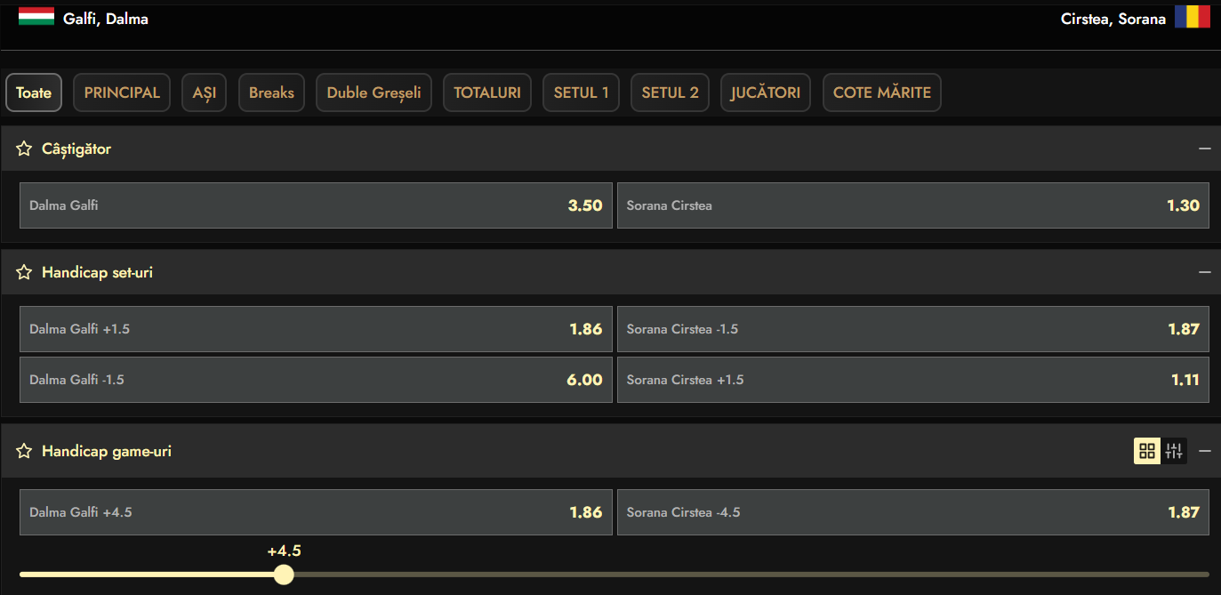Click the Hungary flag icon

point(36,17)
